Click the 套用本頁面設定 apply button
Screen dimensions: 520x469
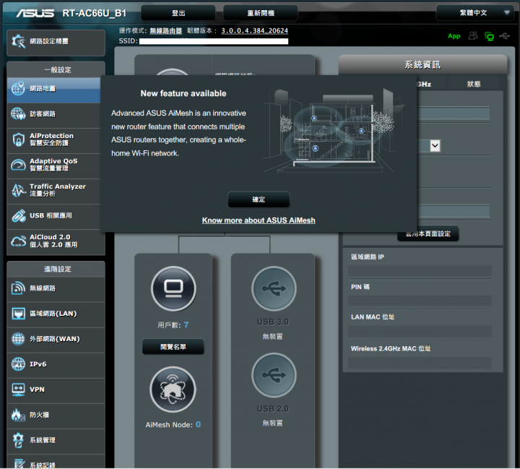pyautogui.click(x=428, y=233)
